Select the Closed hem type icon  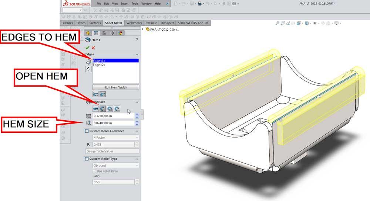[x=96, y=109]
